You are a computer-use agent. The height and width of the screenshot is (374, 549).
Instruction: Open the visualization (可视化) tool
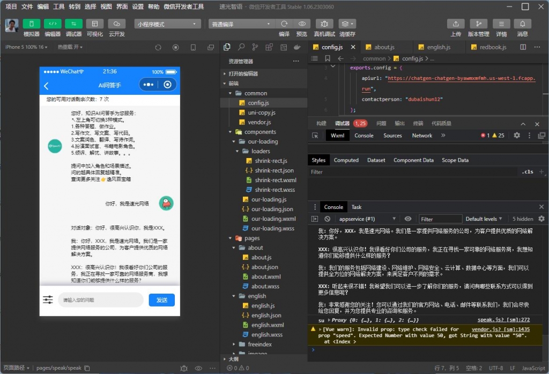pyautogui.click(x=95, y=24)
